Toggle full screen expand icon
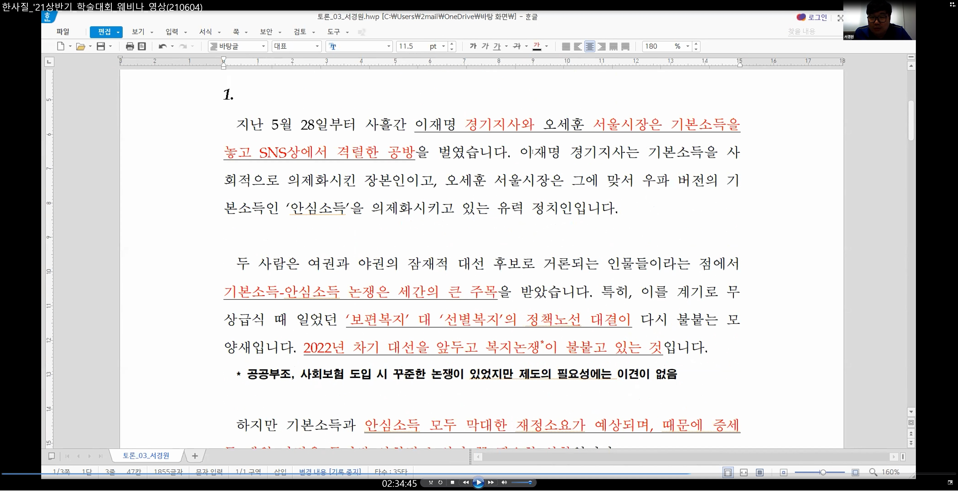 (x=840, y=18)
